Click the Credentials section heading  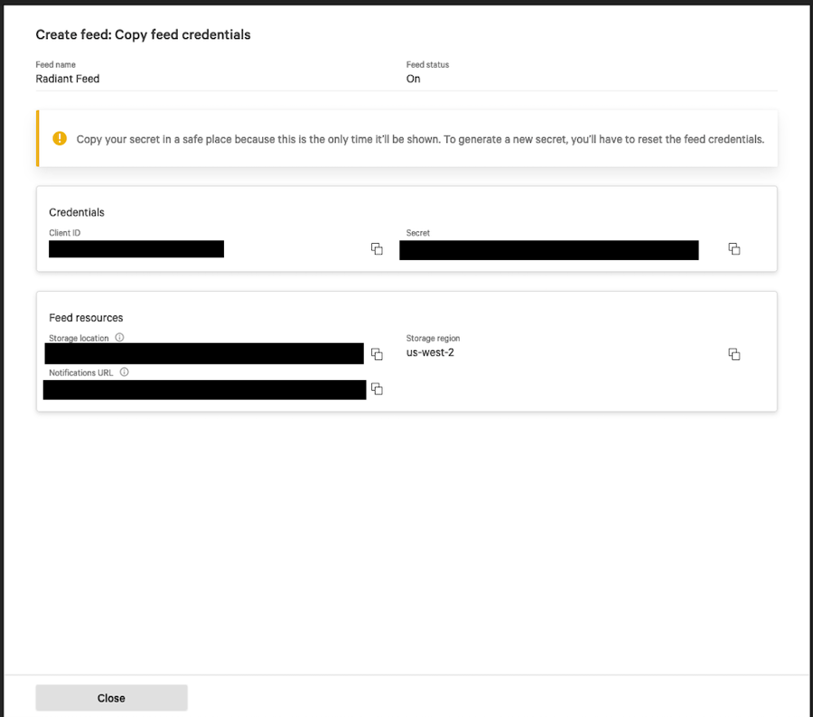pos(77,212)
